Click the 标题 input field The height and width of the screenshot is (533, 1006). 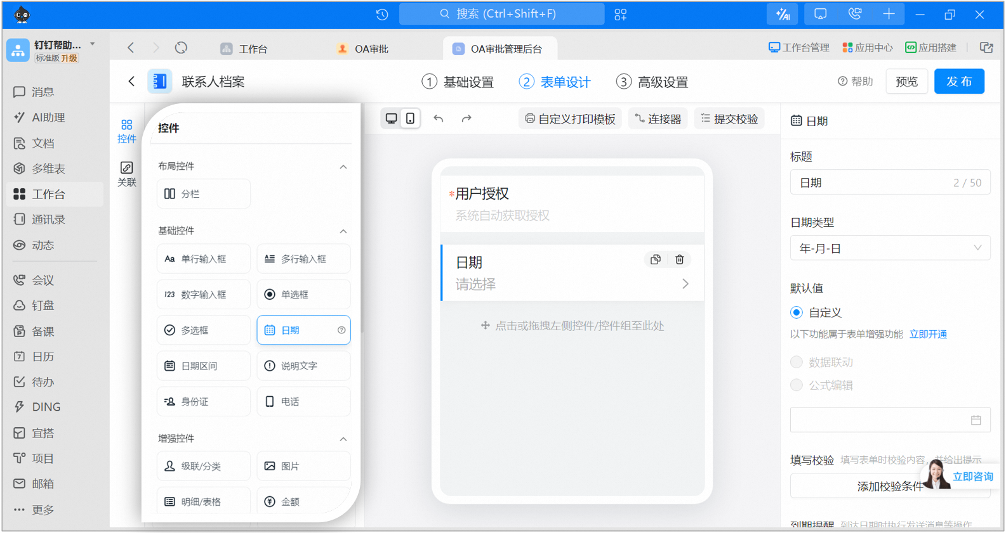(x=890, y=183)
